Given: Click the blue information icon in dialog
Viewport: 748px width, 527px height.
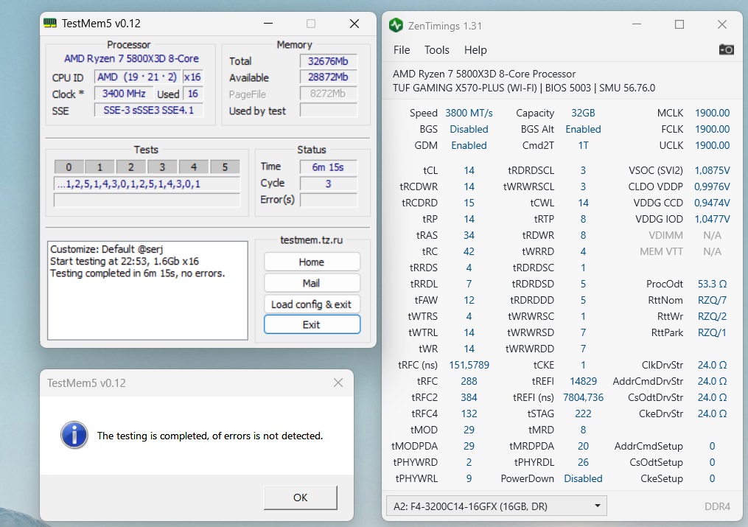Looking at the screenshot, I should [74, 436].
